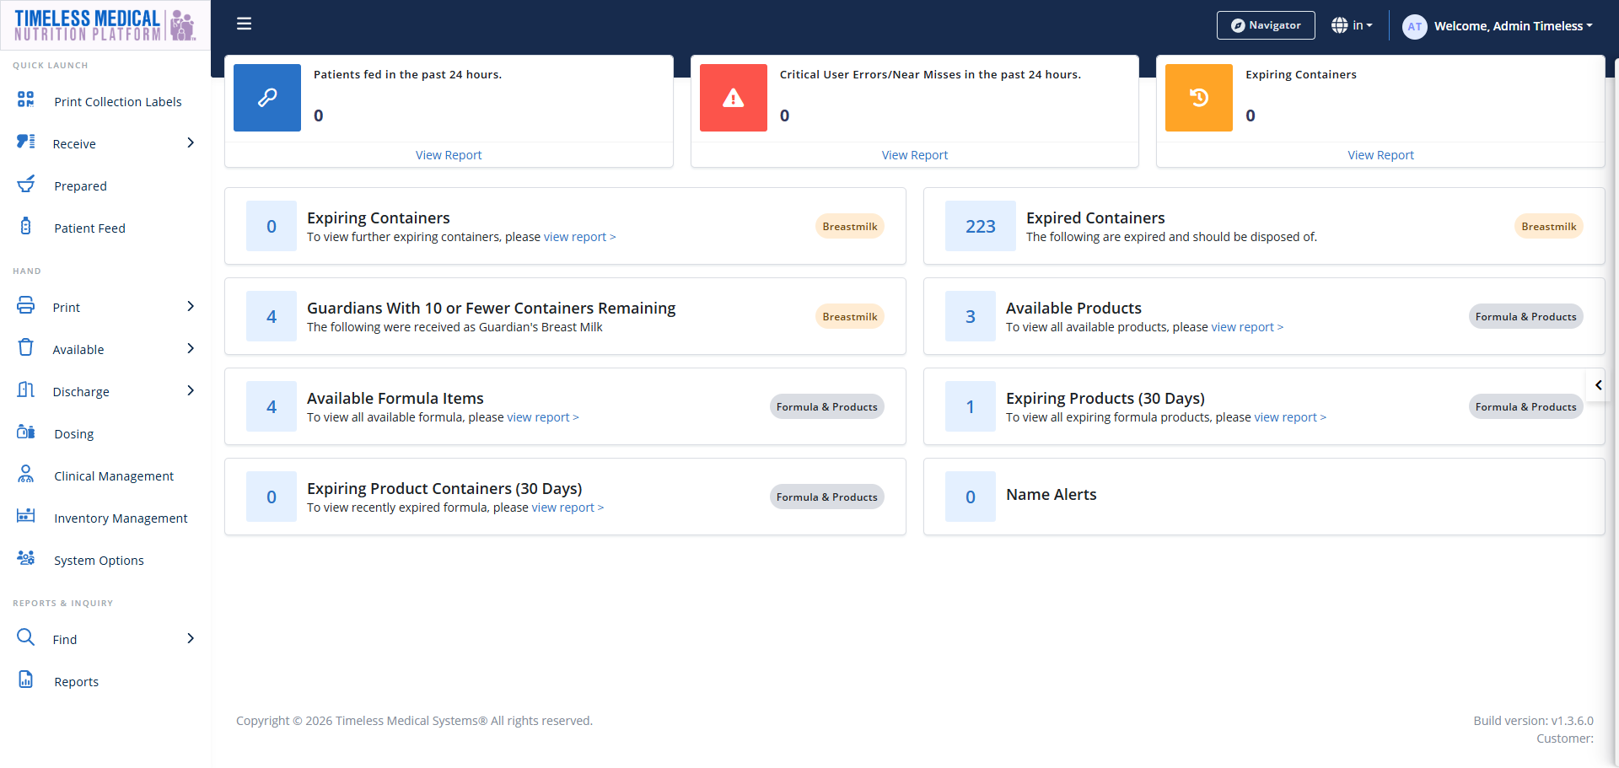View Report for top Expiring Containers
This screenshot has height=768, width=1619.
click(x=1380, y=155)
